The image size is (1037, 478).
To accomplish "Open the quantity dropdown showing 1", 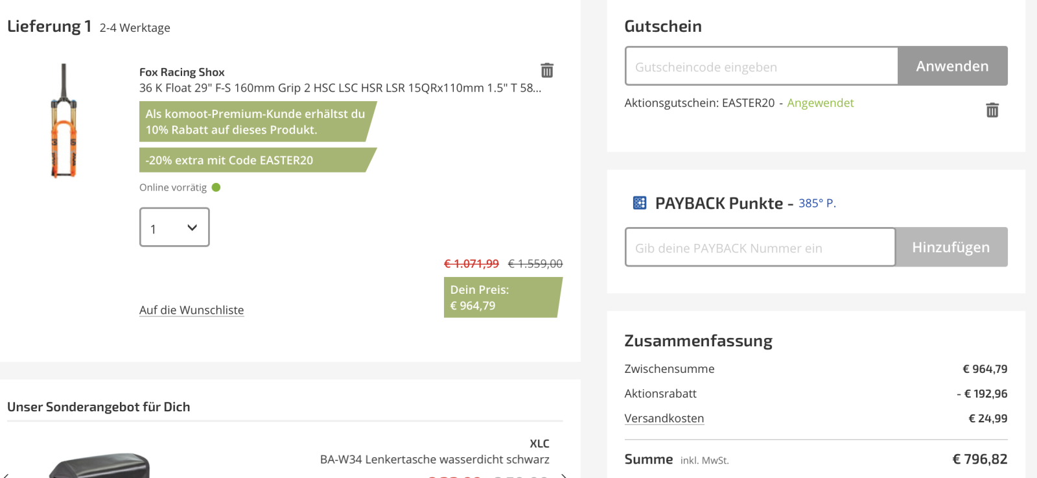I will click(x=174, y=227).
